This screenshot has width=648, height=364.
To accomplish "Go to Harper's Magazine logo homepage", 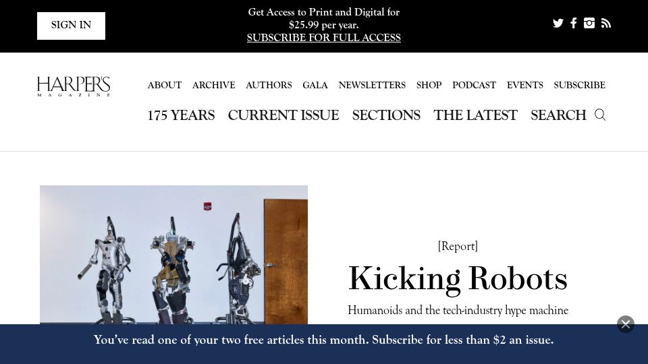I will (74, 86).
